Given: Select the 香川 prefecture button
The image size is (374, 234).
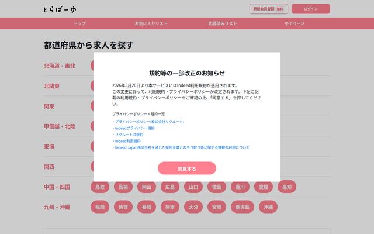Looking at the screenshot, I should (240, 187).
